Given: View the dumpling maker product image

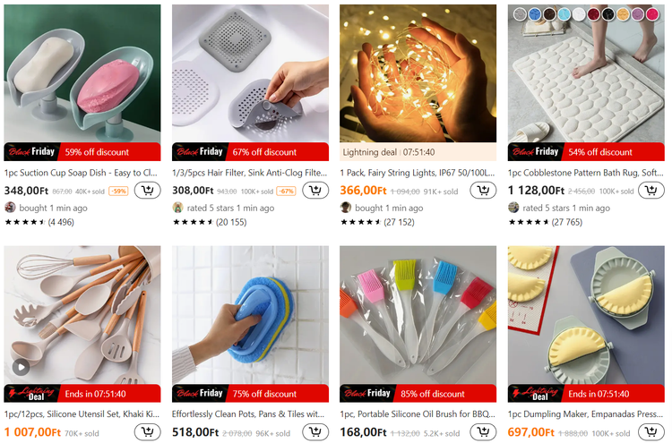Looking at the screenshot, I should point(586,315).
